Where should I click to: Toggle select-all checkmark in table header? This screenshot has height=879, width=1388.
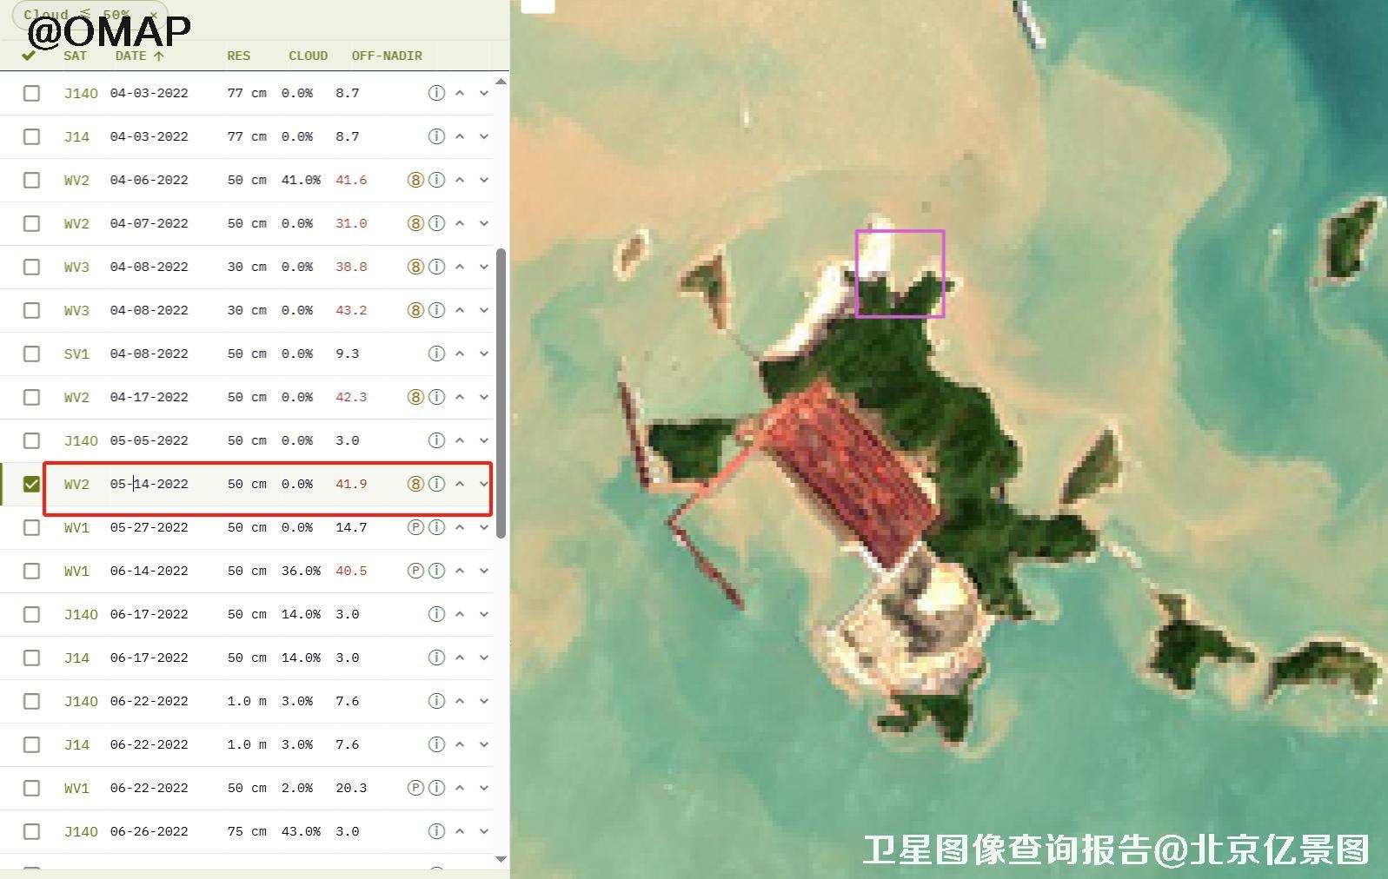click(29, 56)
